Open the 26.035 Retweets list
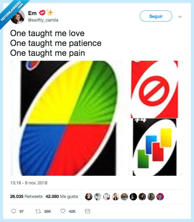The width and height of the screenshot is (194, 222). 26,196
